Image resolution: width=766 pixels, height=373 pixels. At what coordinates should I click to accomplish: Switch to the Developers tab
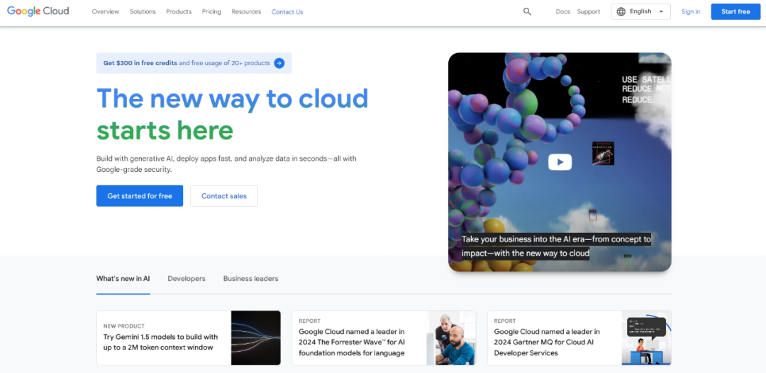[187, 279]
